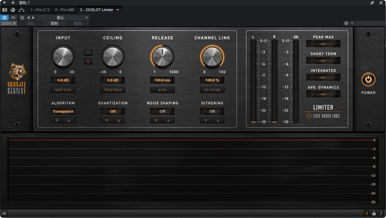Click the 自动化:关 automation button

9,23
